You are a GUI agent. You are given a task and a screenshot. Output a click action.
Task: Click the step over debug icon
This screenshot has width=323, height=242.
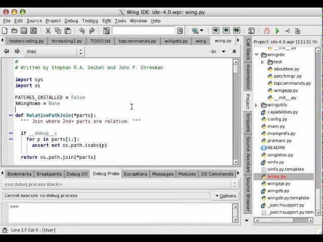297,31
